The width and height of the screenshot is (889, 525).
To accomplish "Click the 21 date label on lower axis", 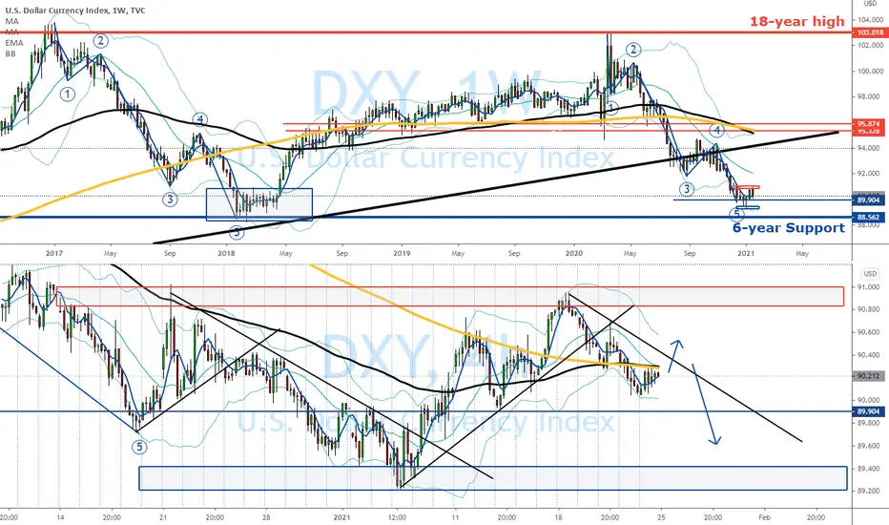I will 163,517.
